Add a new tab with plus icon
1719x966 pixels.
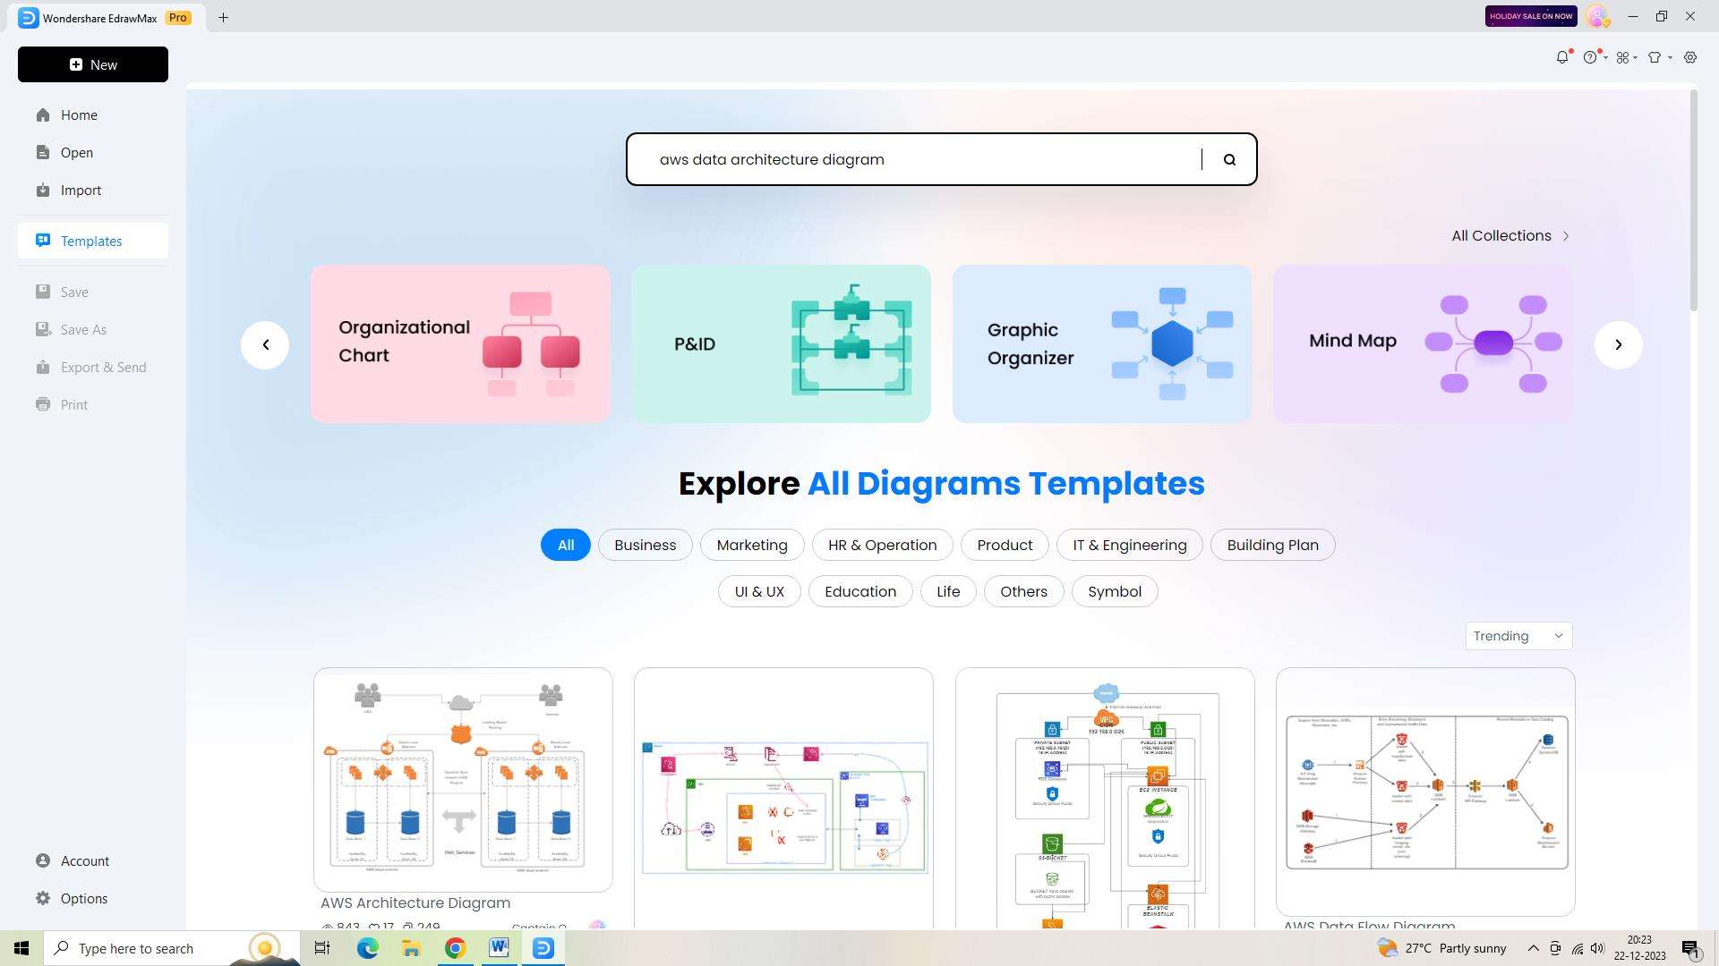224,17
